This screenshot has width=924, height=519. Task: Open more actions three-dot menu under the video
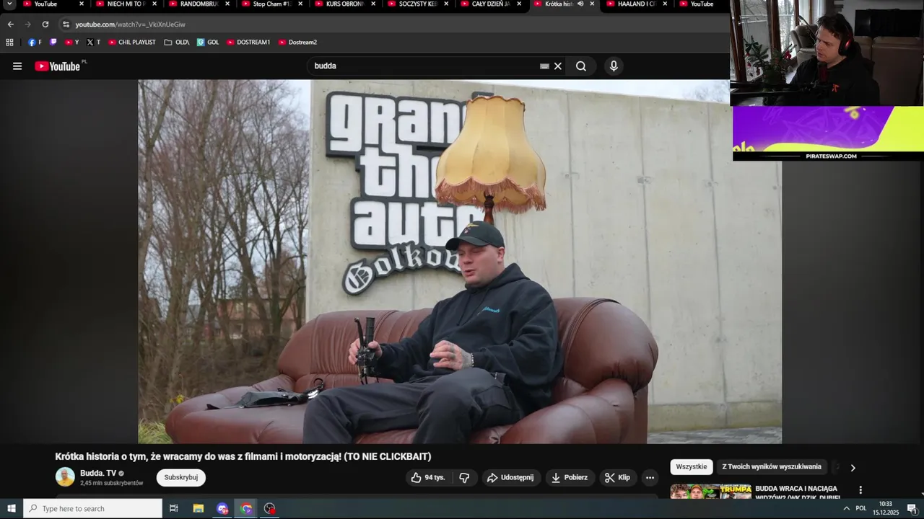click(x=650, y=477)
